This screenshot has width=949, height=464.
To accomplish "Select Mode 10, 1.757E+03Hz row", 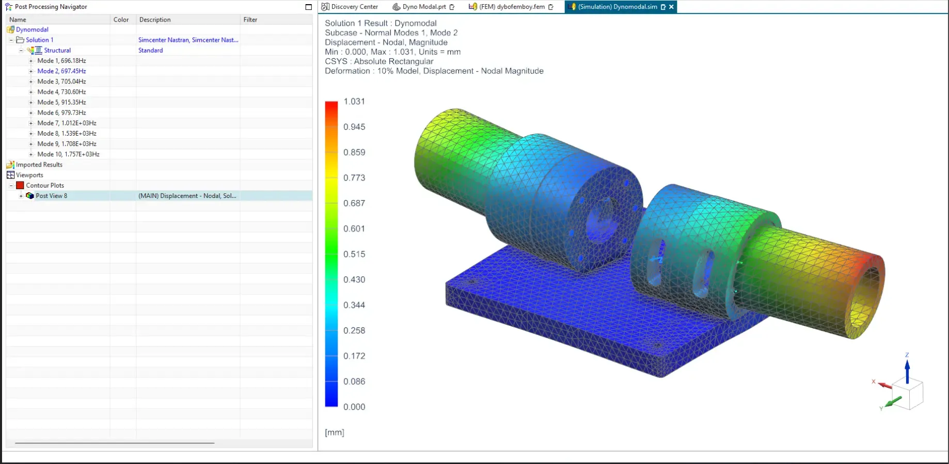I will coord(68,154).
